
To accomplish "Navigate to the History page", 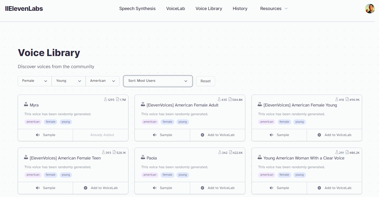I will click(240, 8).
